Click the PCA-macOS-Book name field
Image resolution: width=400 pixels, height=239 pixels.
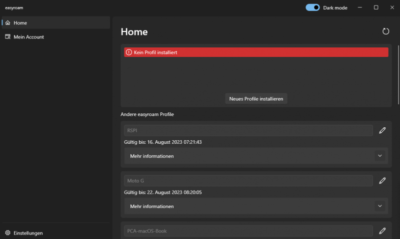coord(248,231)
